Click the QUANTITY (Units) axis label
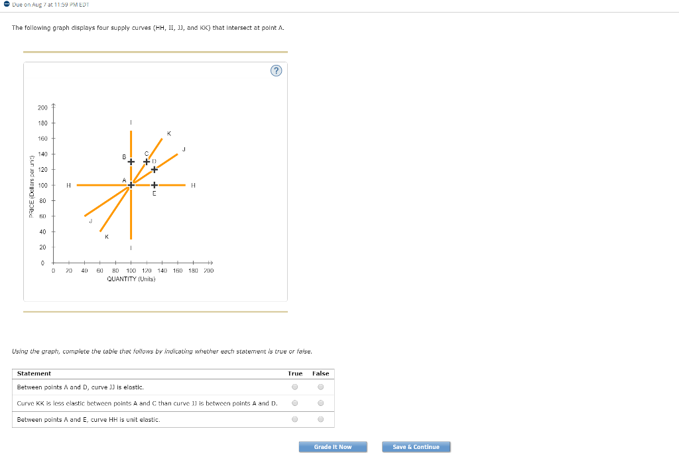 point(130,278)
